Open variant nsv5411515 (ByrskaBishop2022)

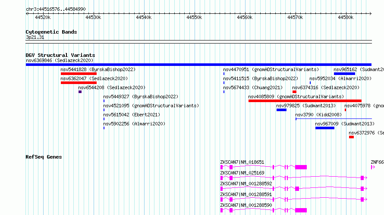[261, 78]
